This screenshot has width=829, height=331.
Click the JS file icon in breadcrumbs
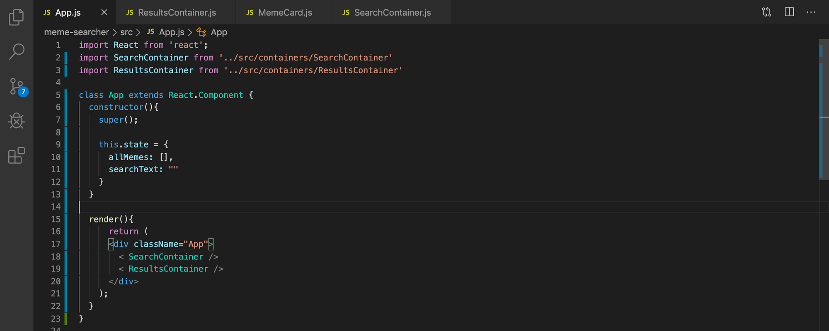pos(150,32)
